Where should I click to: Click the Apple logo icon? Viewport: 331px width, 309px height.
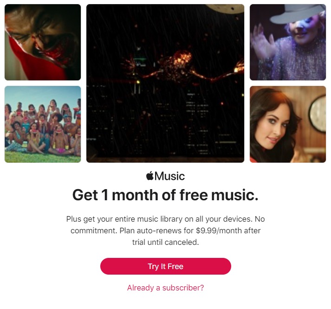(x=150, y=176)
